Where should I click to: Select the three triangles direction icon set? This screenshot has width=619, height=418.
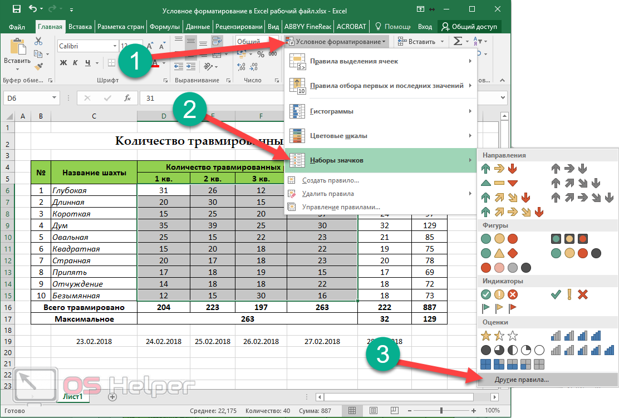point(499,183)
